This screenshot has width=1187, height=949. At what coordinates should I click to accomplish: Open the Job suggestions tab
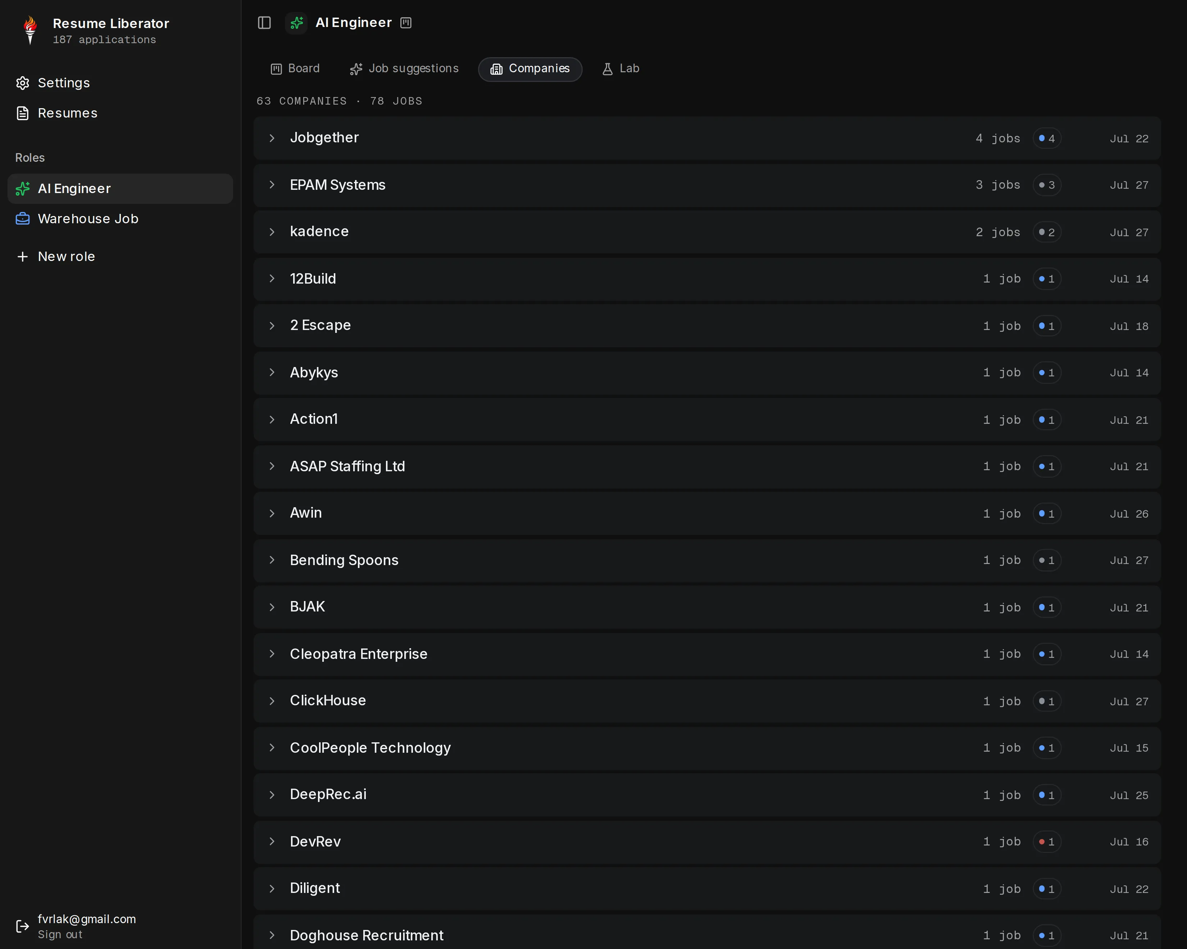coord(404,69)
